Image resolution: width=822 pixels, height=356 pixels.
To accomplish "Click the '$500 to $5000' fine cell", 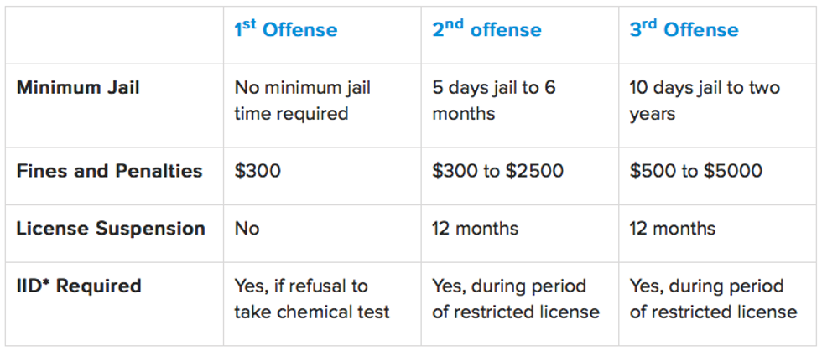I will [x=696, y=172].
